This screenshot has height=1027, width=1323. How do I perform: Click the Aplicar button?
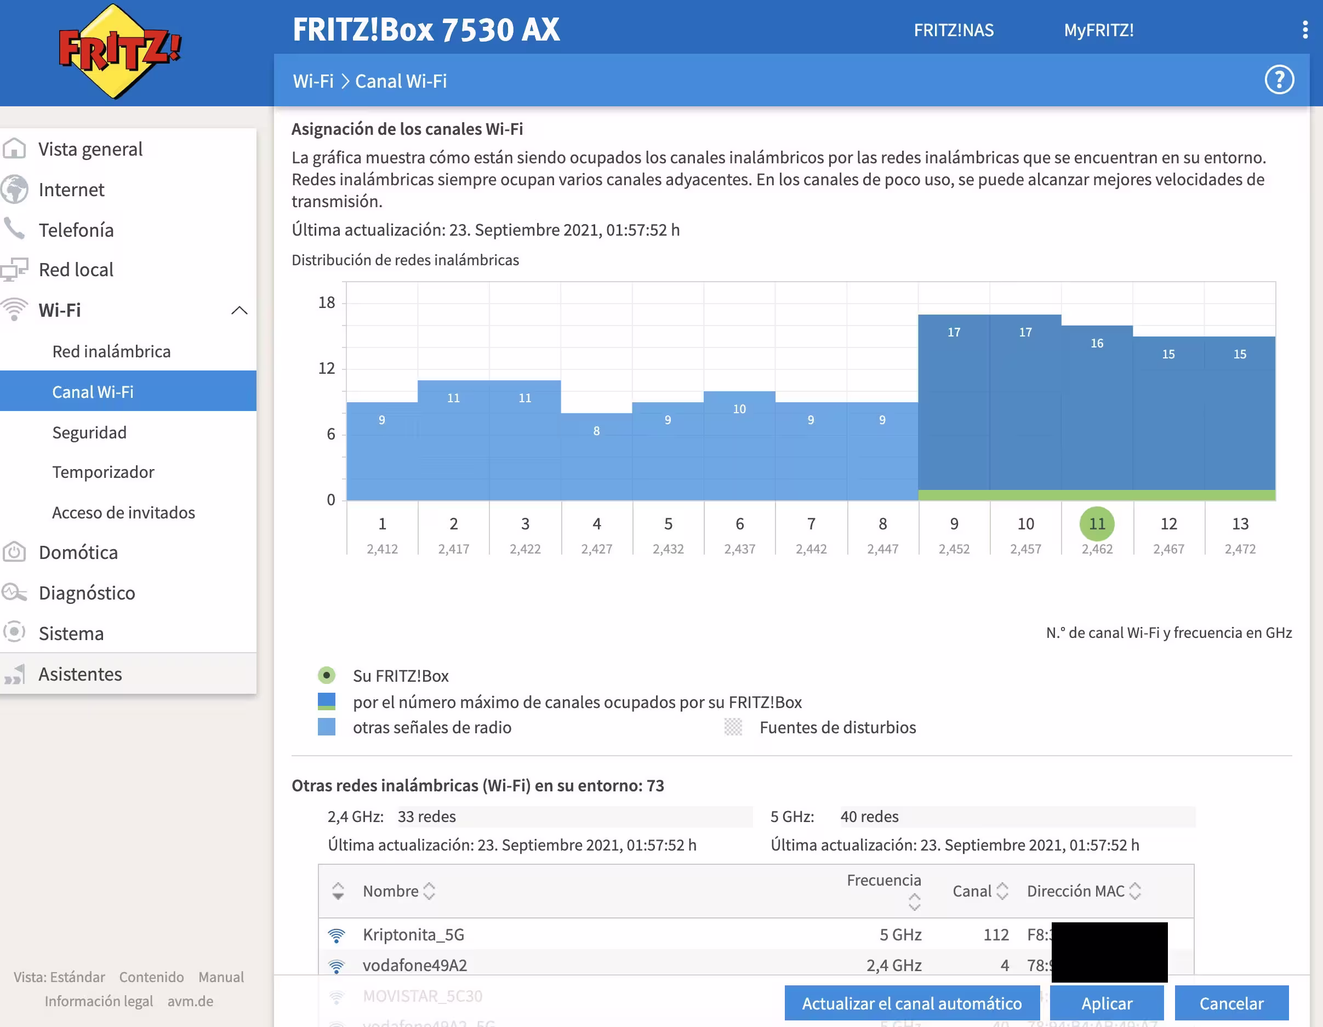point(1107,1003)
